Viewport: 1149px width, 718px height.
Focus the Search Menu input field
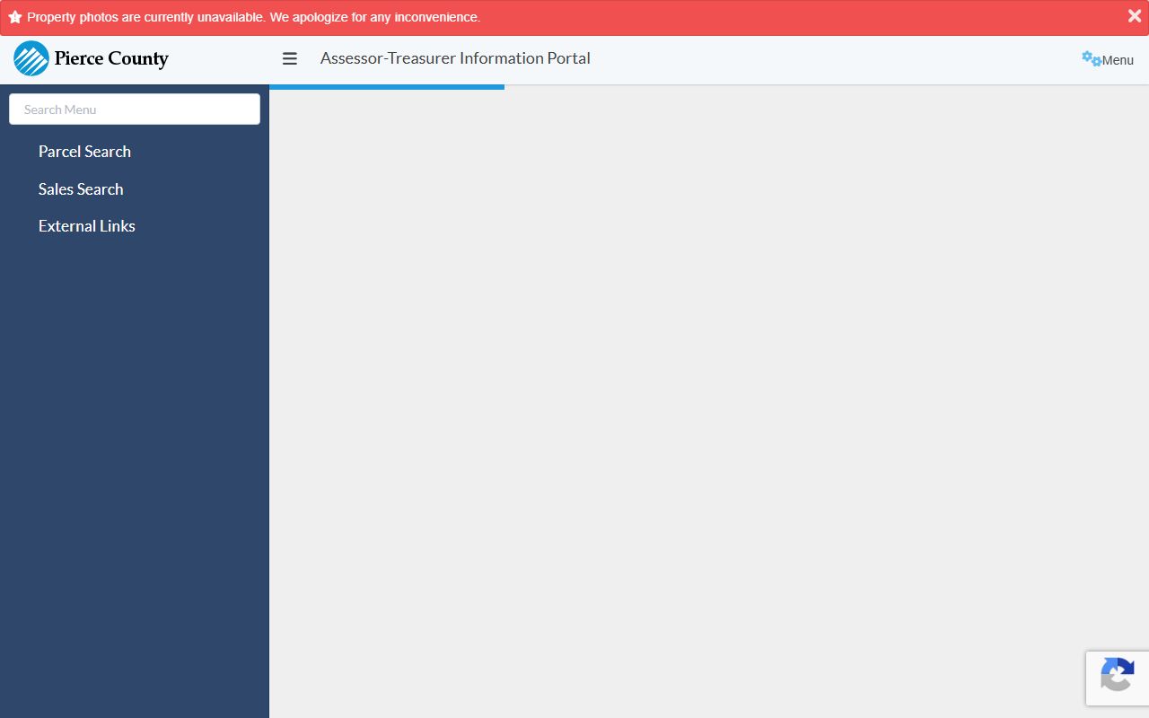tap(135, 109)
